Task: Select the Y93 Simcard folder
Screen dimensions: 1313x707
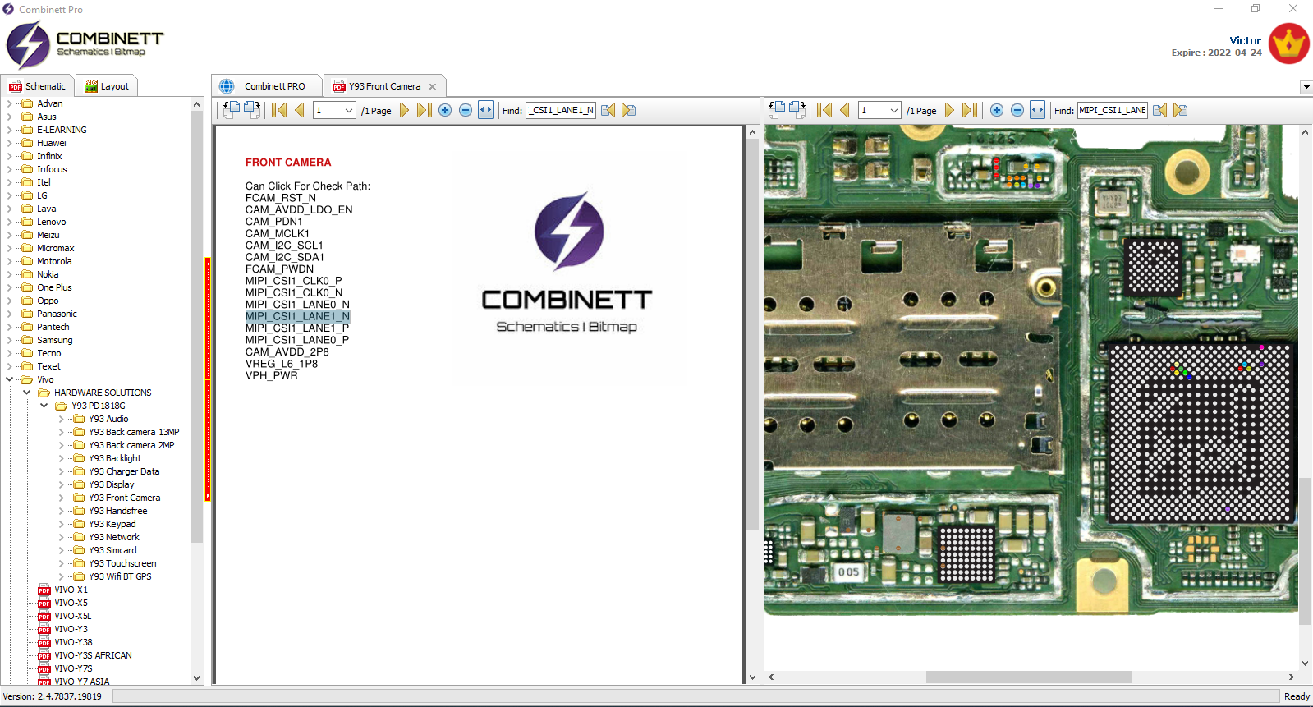Action: [x=112, y=550]
